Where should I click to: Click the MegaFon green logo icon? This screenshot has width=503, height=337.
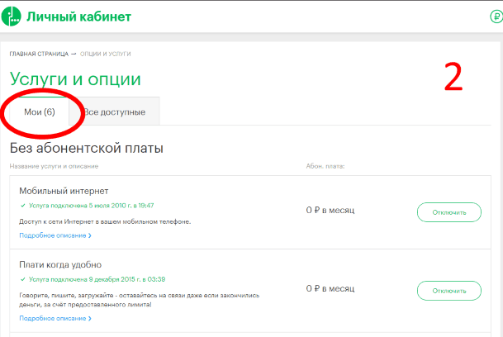click(x=12, y=17)
